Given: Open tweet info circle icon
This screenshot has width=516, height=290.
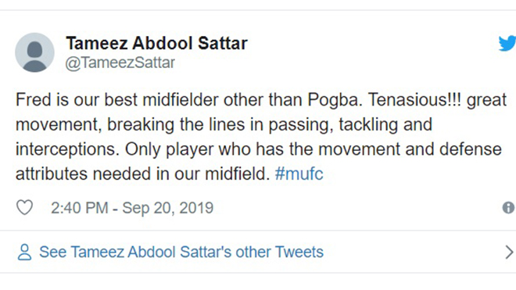Looking at the screenshot, I should tap(509, 208).
